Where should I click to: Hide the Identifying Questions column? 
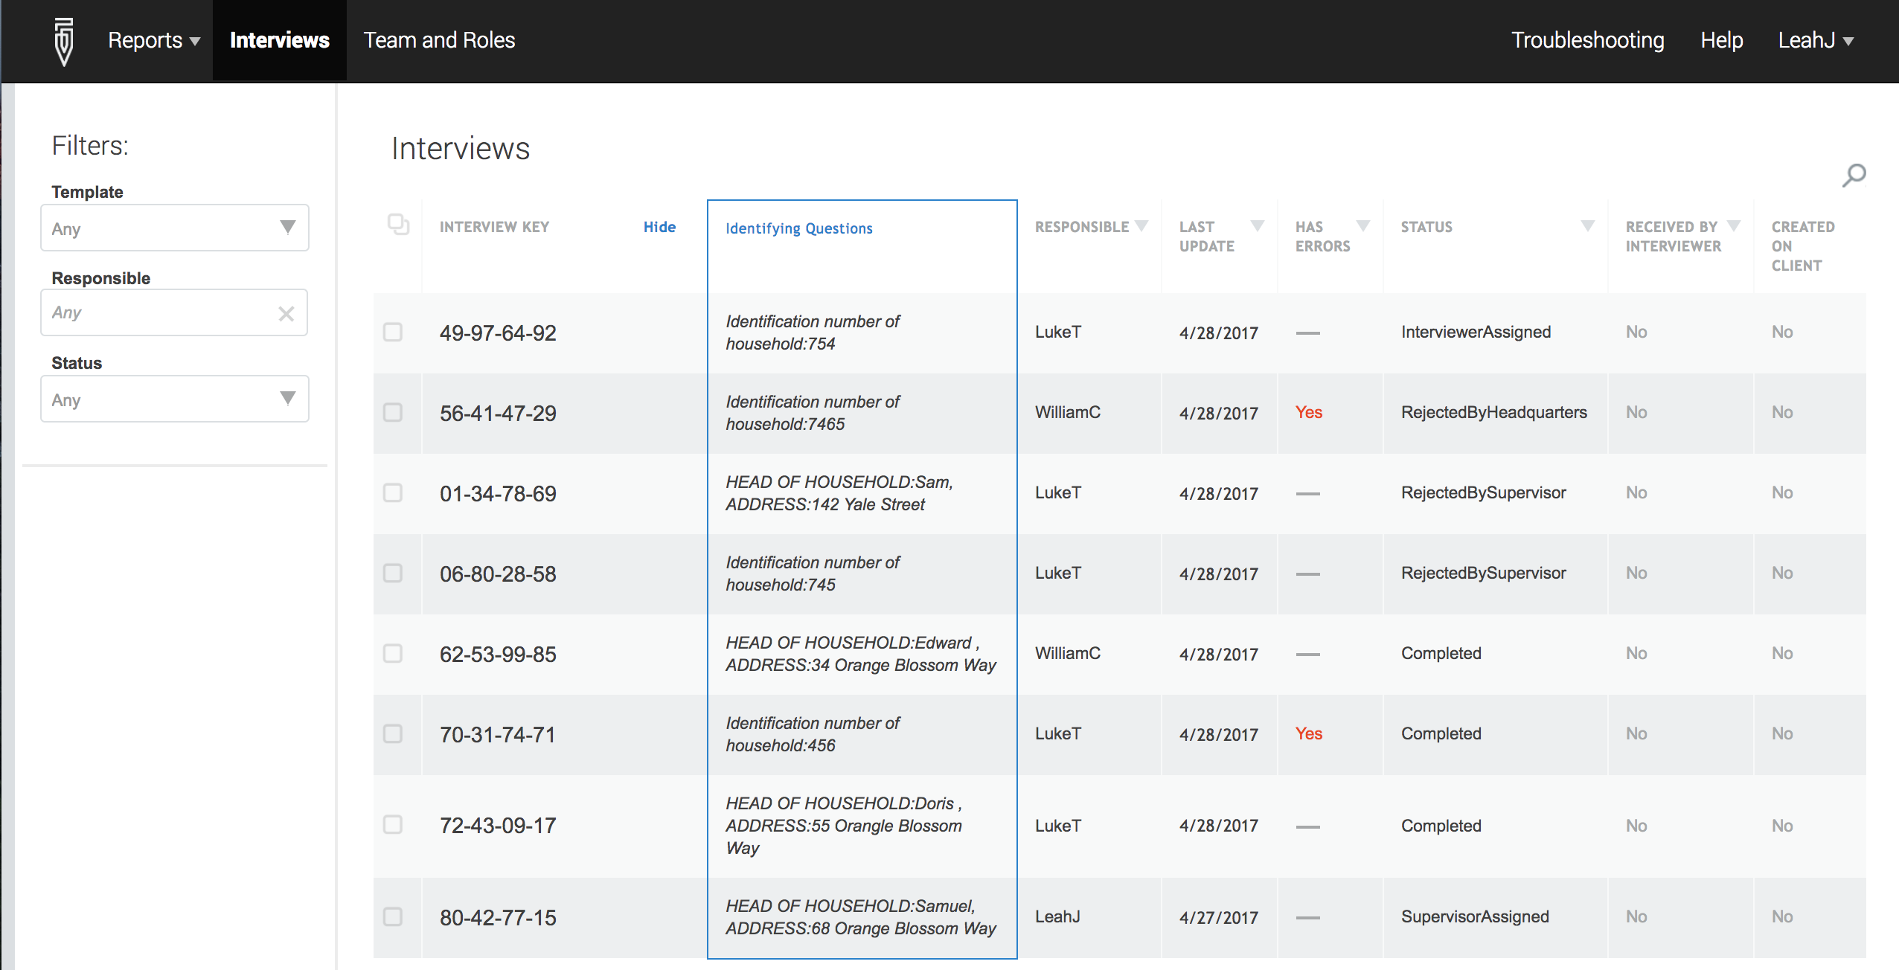659,227
